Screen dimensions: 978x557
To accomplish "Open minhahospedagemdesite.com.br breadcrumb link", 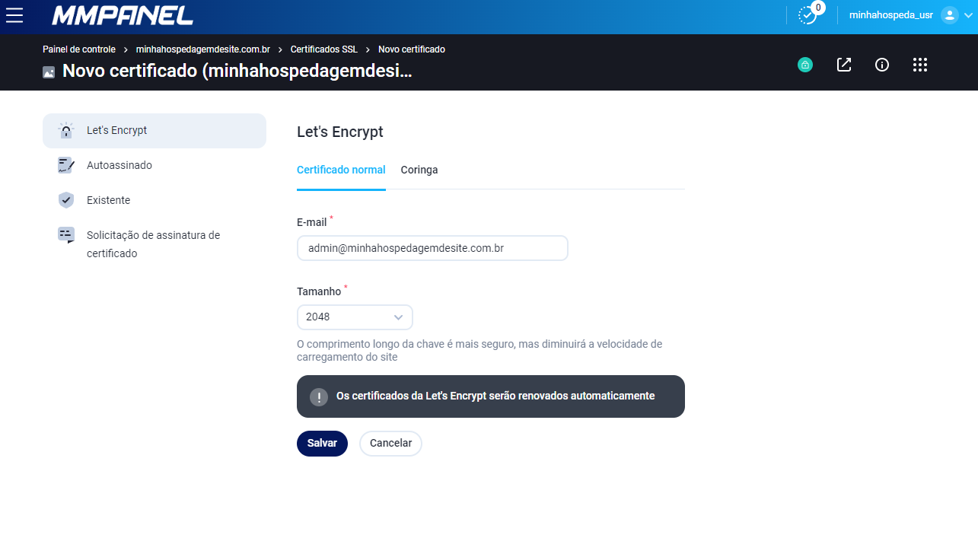I will [x=203, y=49].
